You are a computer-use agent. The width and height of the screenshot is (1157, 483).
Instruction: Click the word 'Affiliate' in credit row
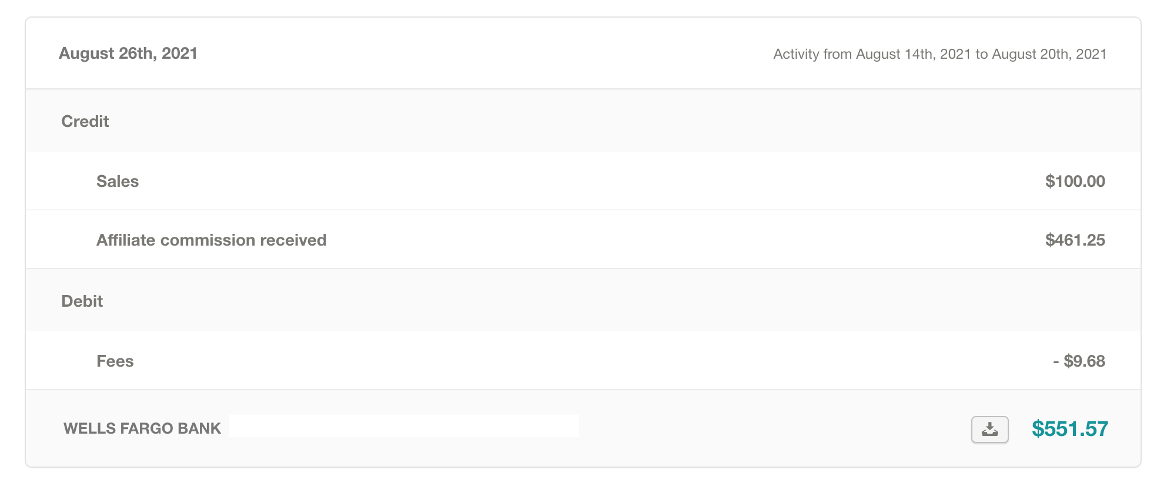[x=126, y=240]
